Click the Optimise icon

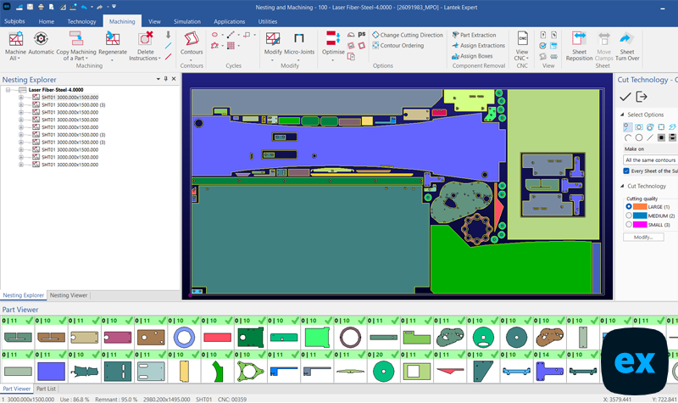(333, 38)
